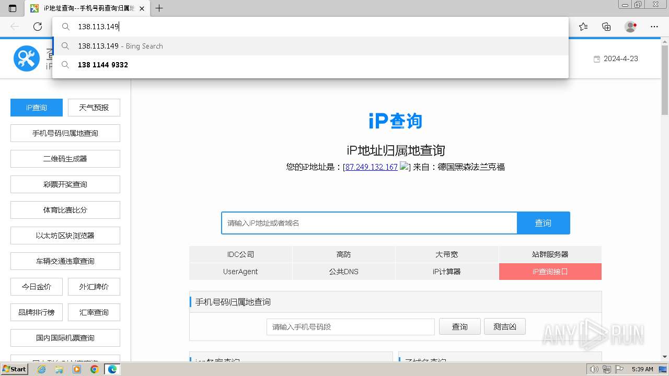Open the UserAgent tab
This screenshot has width=669, height=376.
point(240,272)
